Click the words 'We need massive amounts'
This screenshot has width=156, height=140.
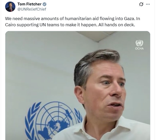tap(32, 19)
